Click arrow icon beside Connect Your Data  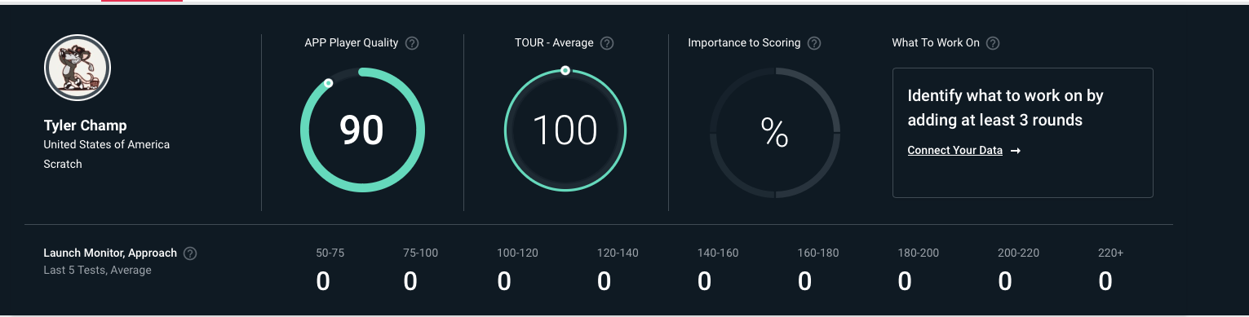click(1016, 151)
